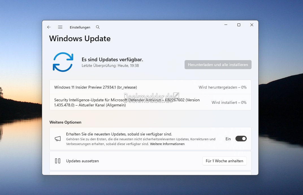Select the Security Intelligence-Update KB2267602 entry
303x195 pixels.
coord(151,102)
